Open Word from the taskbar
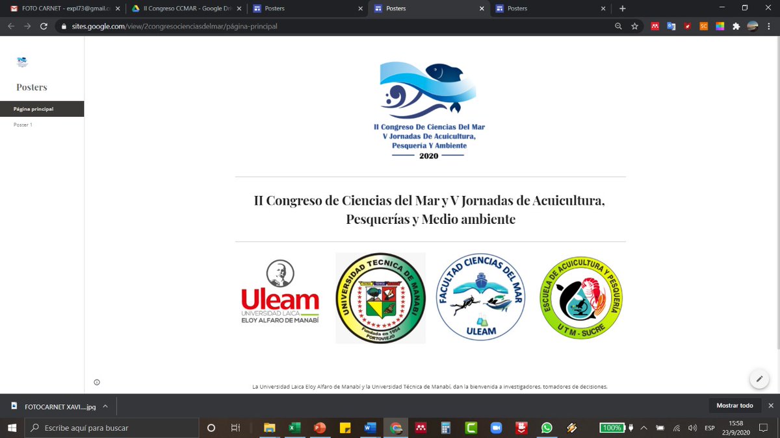780x438 pixels. click(x=370, y=428)
